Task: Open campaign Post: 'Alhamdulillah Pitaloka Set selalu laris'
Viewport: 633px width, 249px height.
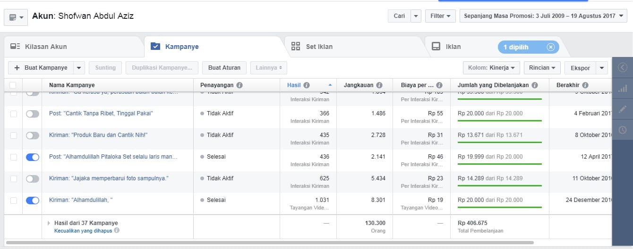Action: pos(113,157)
